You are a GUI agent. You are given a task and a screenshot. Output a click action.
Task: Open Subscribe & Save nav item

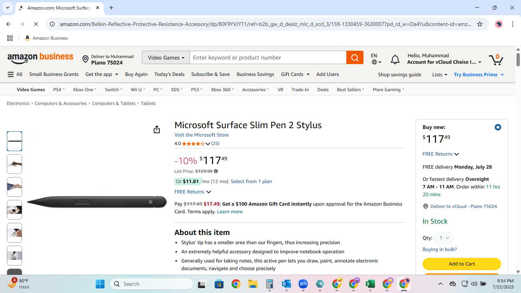click(x=211, y=74)
